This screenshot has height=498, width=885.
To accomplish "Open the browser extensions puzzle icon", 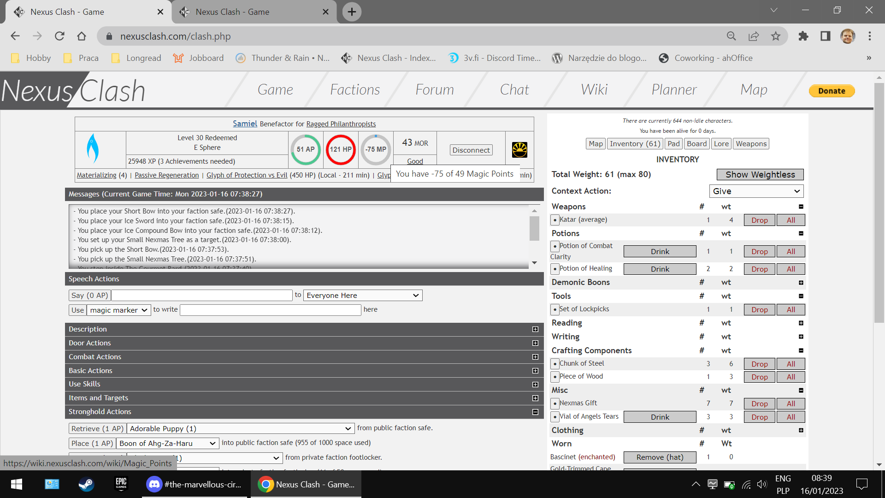I will 803,36.
